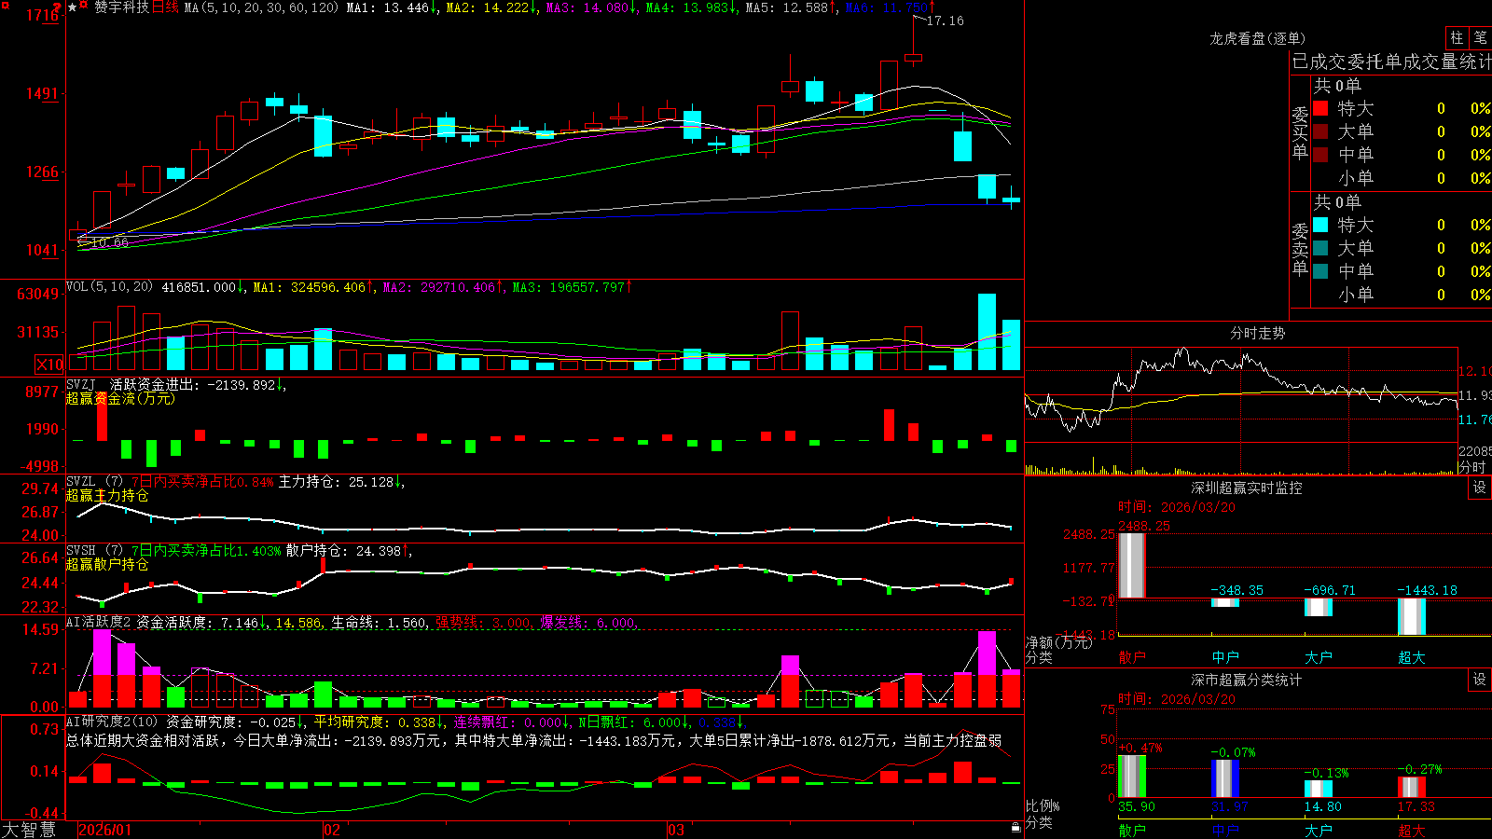The width and height of the screenshot is (1492, 839).
Task: Click the 17.16 high price label
Action: pyautogui.click(x=946, y=21)
